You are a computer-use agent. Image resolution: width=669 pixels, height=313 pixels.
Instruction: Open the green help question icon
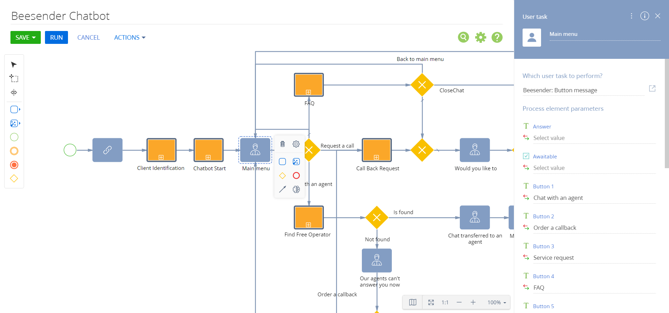pos(497,37)
